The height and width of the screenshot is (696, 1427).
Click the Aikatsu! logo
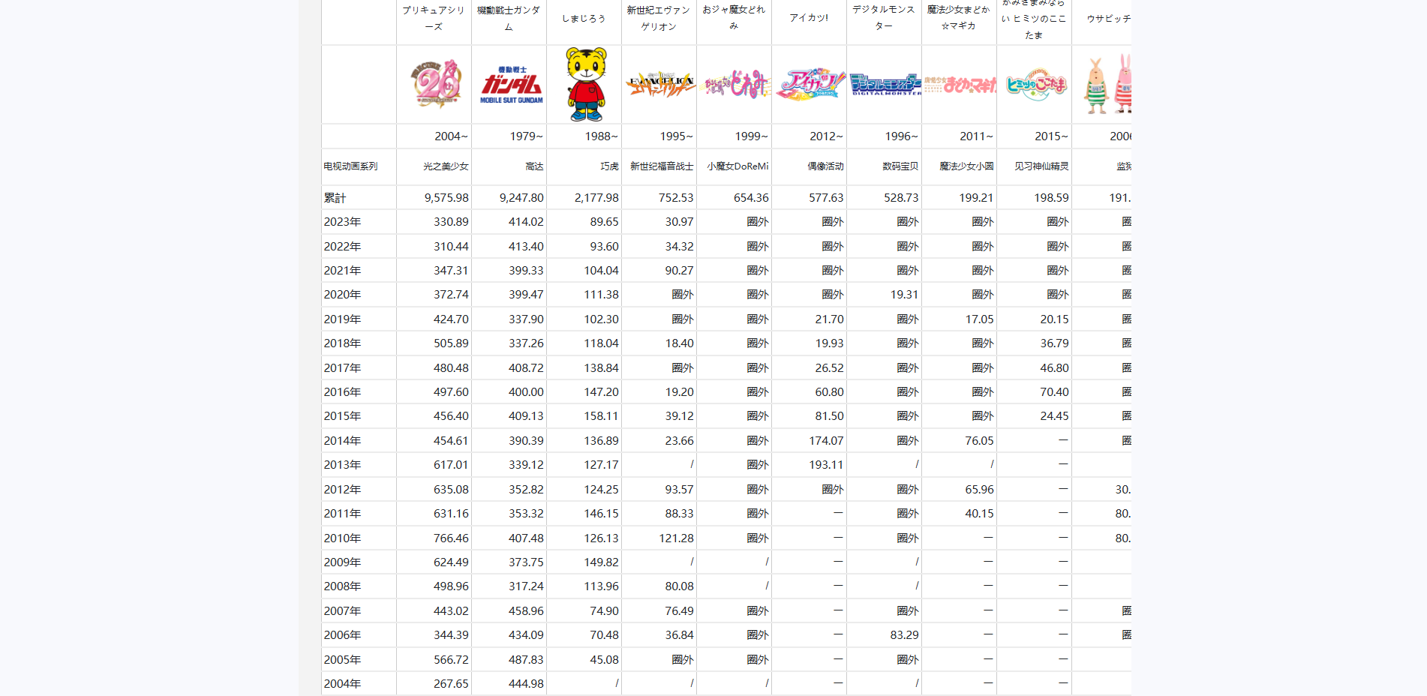(810, 84)
